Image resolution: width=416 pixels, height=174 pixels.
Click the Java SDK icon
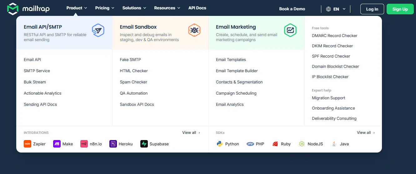334,144
